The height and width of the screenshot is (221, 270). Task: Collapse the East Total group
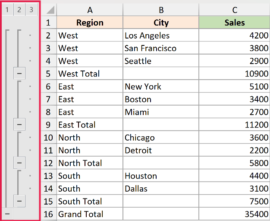[19, 124]
